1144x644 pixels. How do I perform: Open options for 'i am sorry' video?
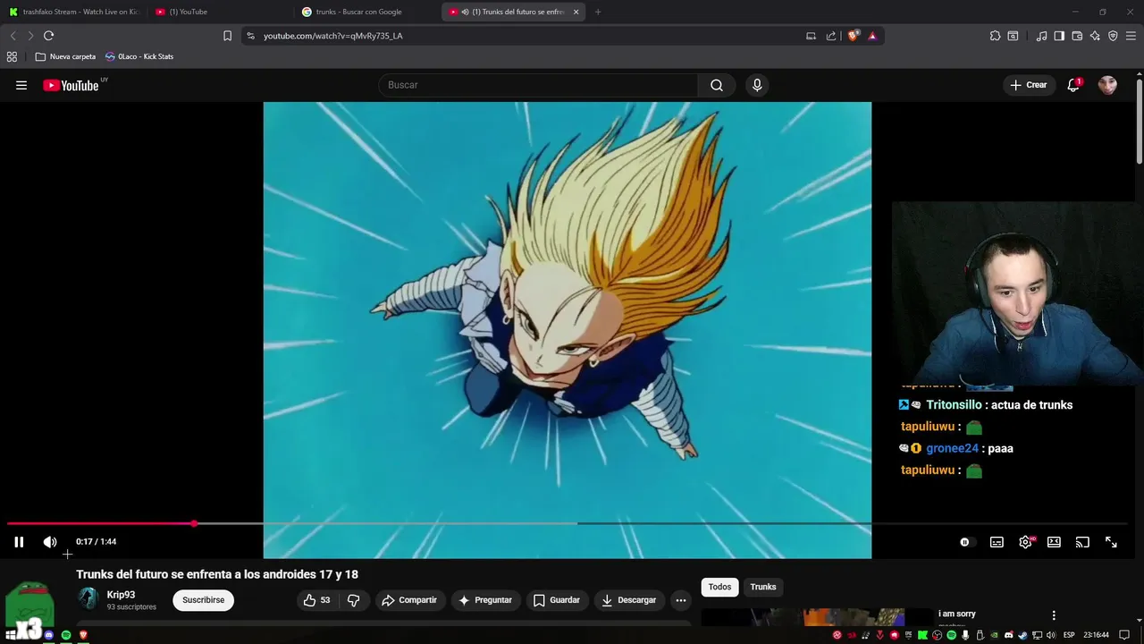point(1054,615)
